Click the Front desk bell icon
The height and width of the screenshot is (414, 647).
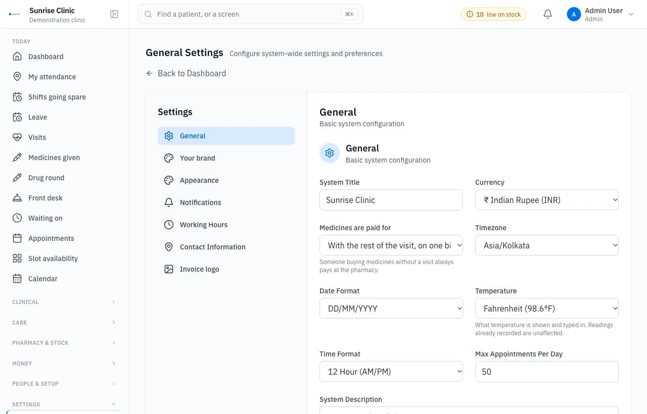(x=17, y=198)
